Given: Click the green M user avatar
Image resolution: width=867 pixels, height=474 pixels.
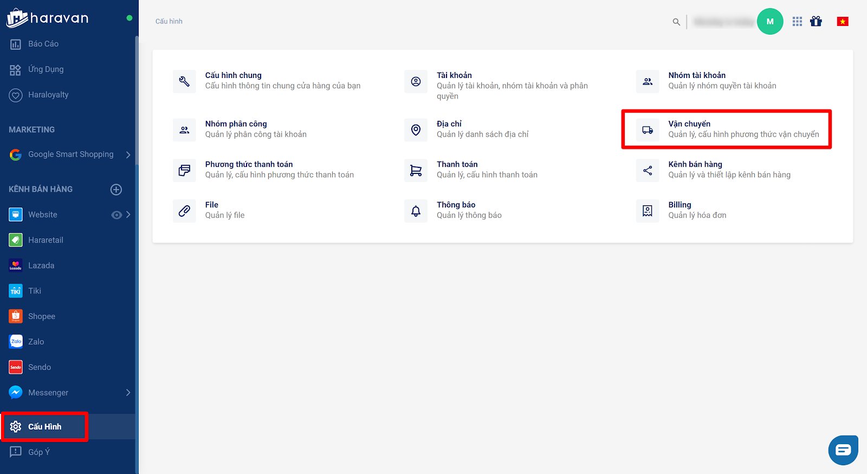Looking at the screenshot, I should click(770, 22).
